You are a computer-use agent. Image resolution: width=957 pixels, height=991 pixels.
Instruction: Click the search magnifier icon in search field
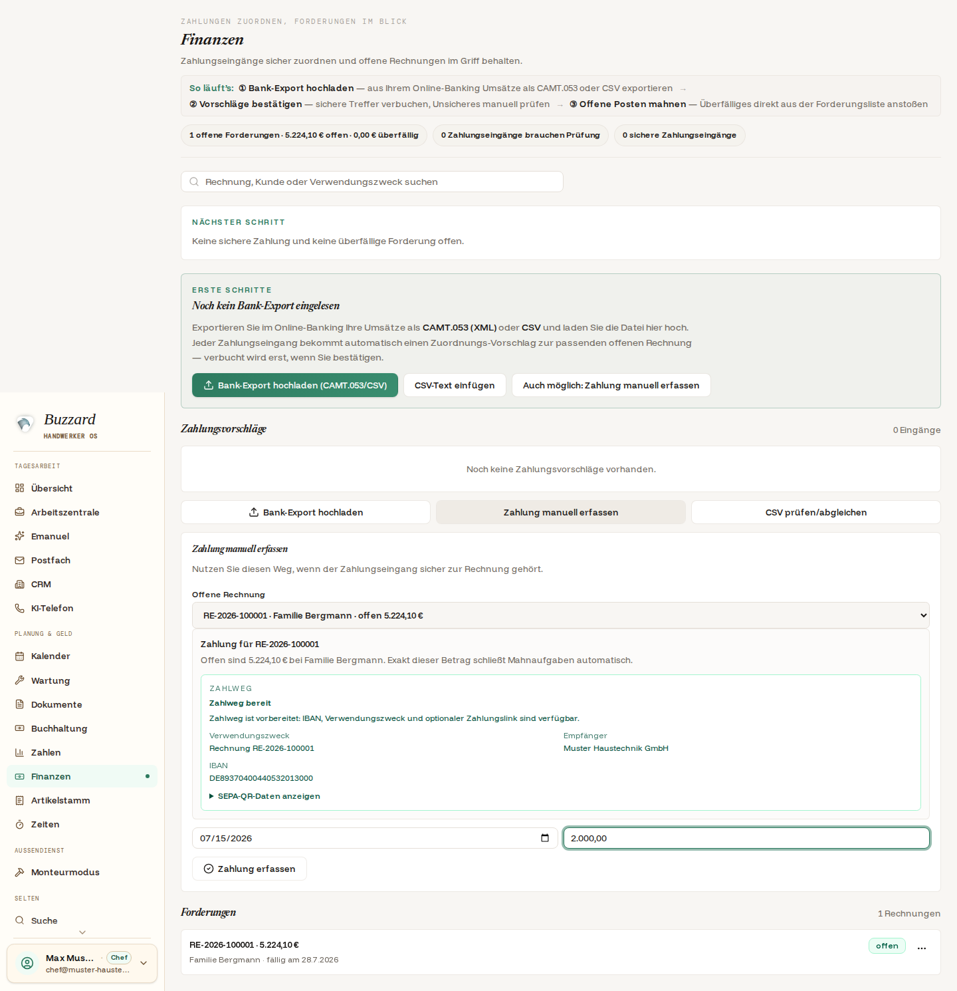194,182
